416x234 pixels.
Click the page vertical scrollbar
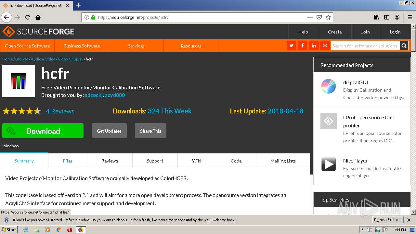pos(413,119)
